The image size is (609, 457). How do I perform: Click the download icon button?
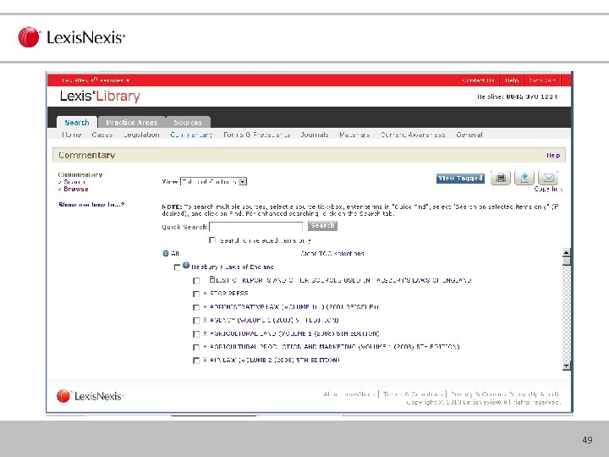point(524,179)
